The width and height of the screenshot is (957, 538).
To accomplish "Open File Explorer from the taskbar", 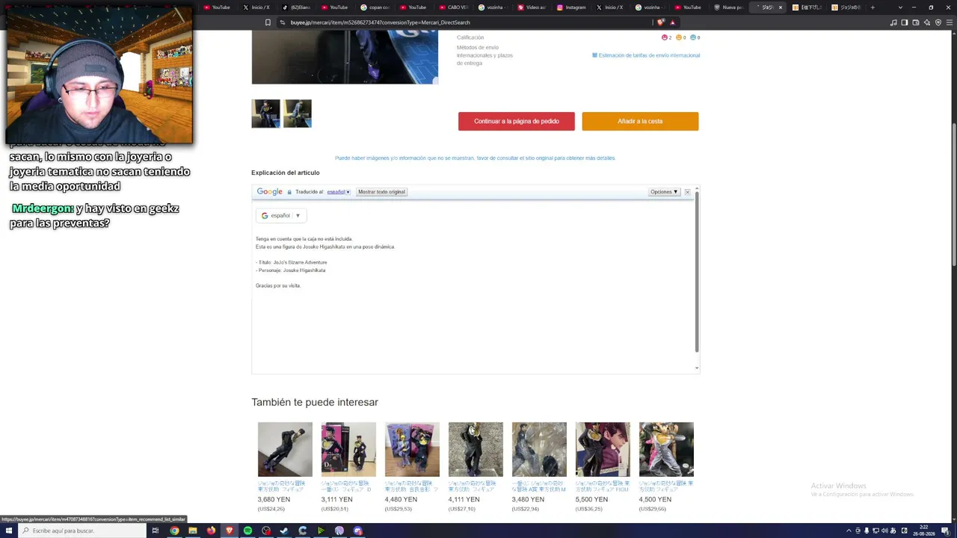I will click(193, 531).
